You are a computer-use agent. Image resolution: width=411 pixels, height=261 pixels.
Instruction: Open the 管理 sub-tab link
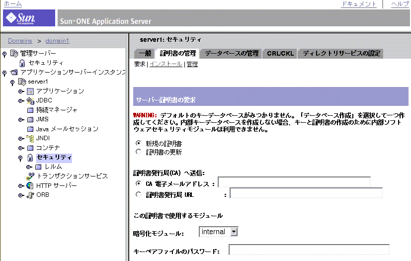coord(192,64)
